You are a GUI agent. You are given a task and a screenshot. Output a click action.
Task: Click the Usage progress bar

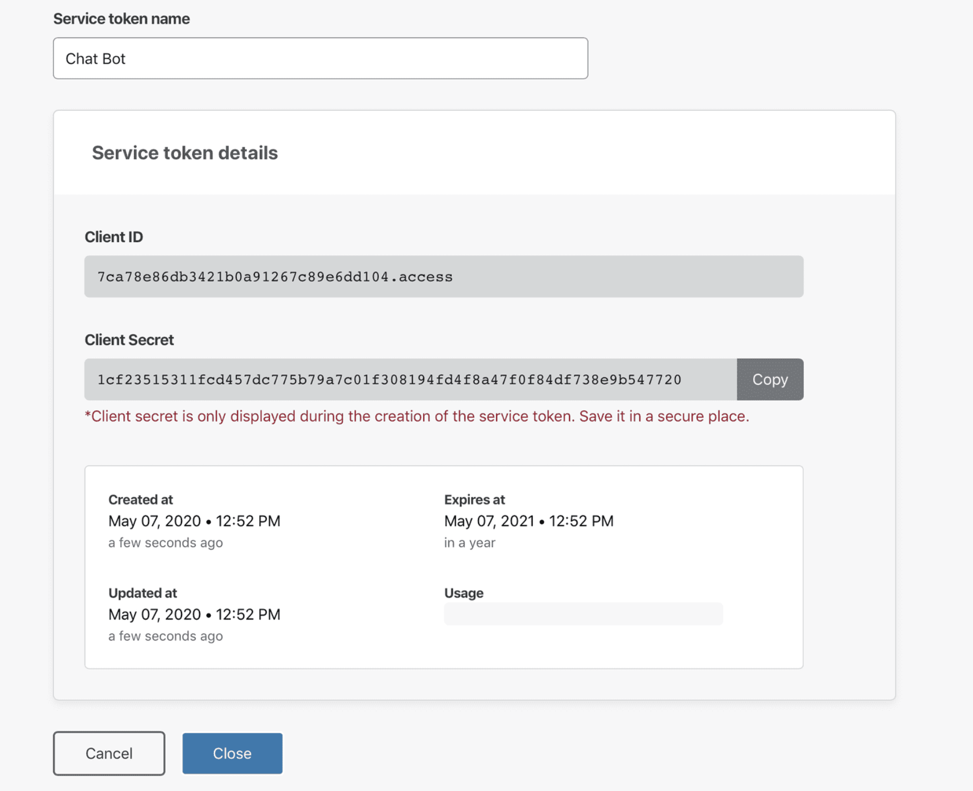coord(583,613)
